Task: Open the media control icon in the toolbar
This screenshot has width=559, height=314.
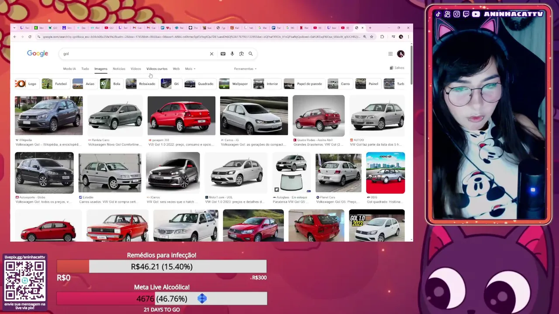Action: pyautogui.click(x=393, y=37)
